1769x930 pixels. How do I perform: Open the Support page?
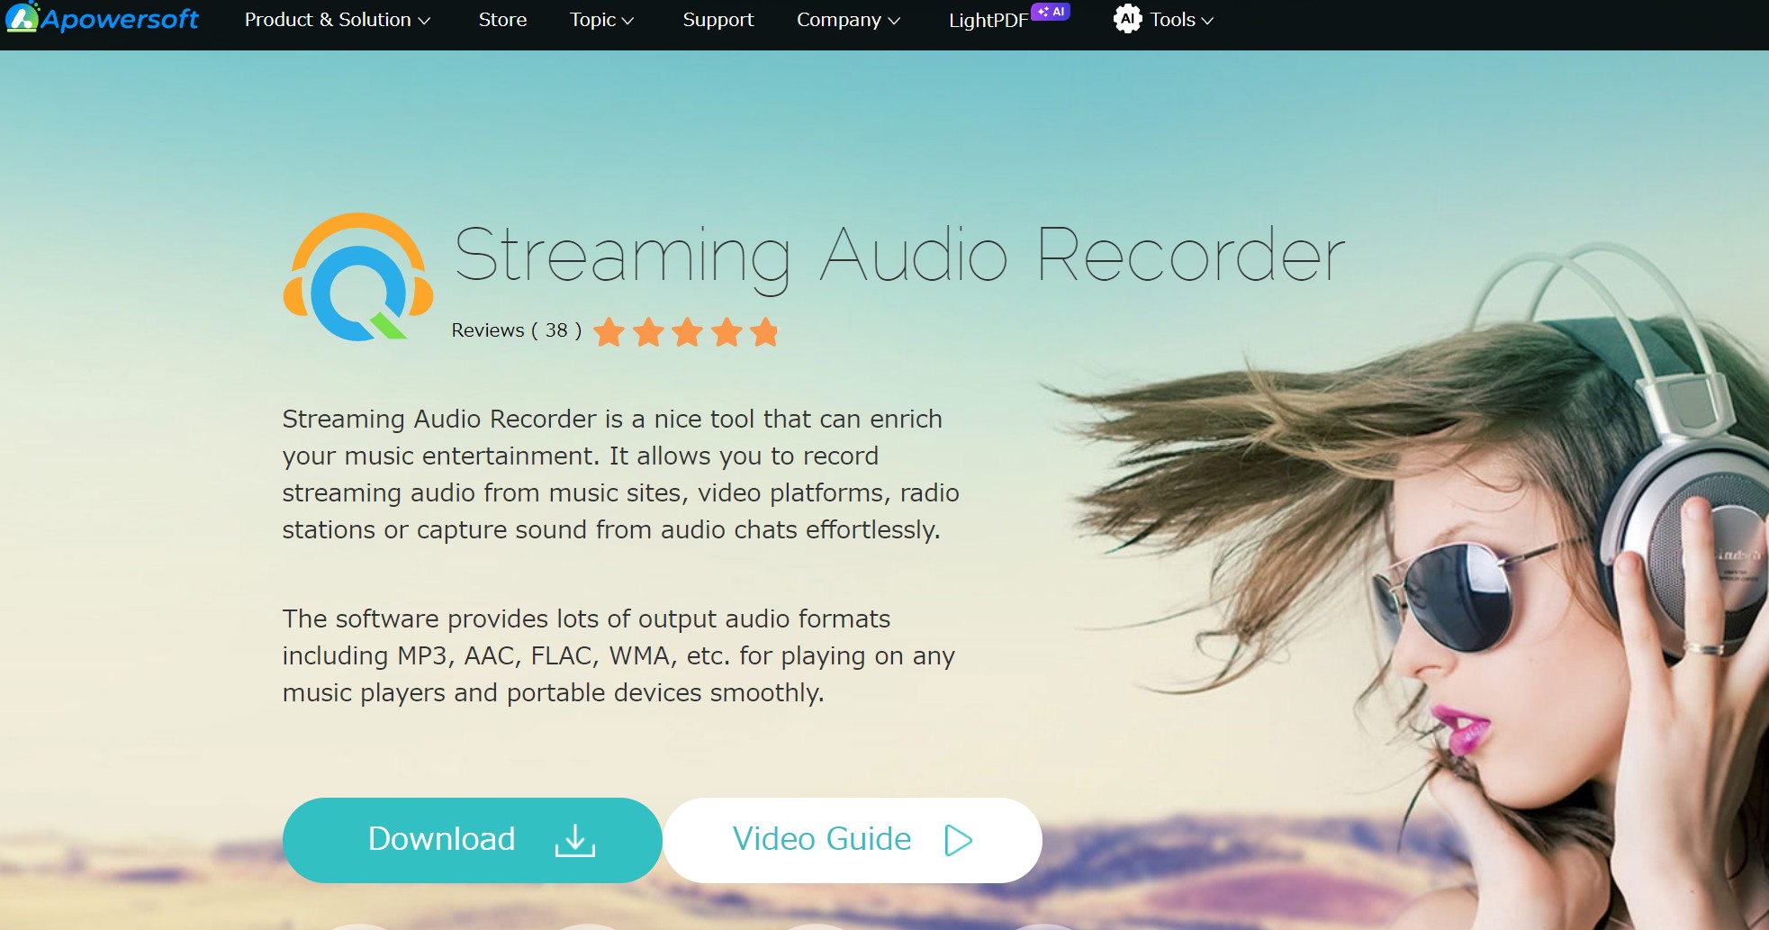click(x=718, y=20)
